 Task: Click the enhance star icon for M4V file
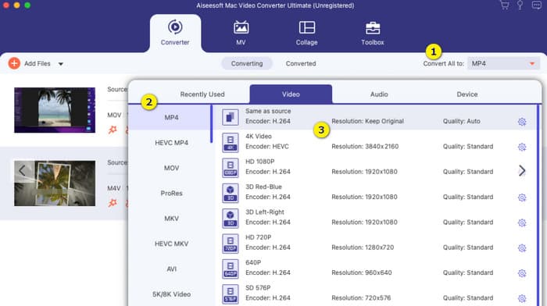(113, 202)
